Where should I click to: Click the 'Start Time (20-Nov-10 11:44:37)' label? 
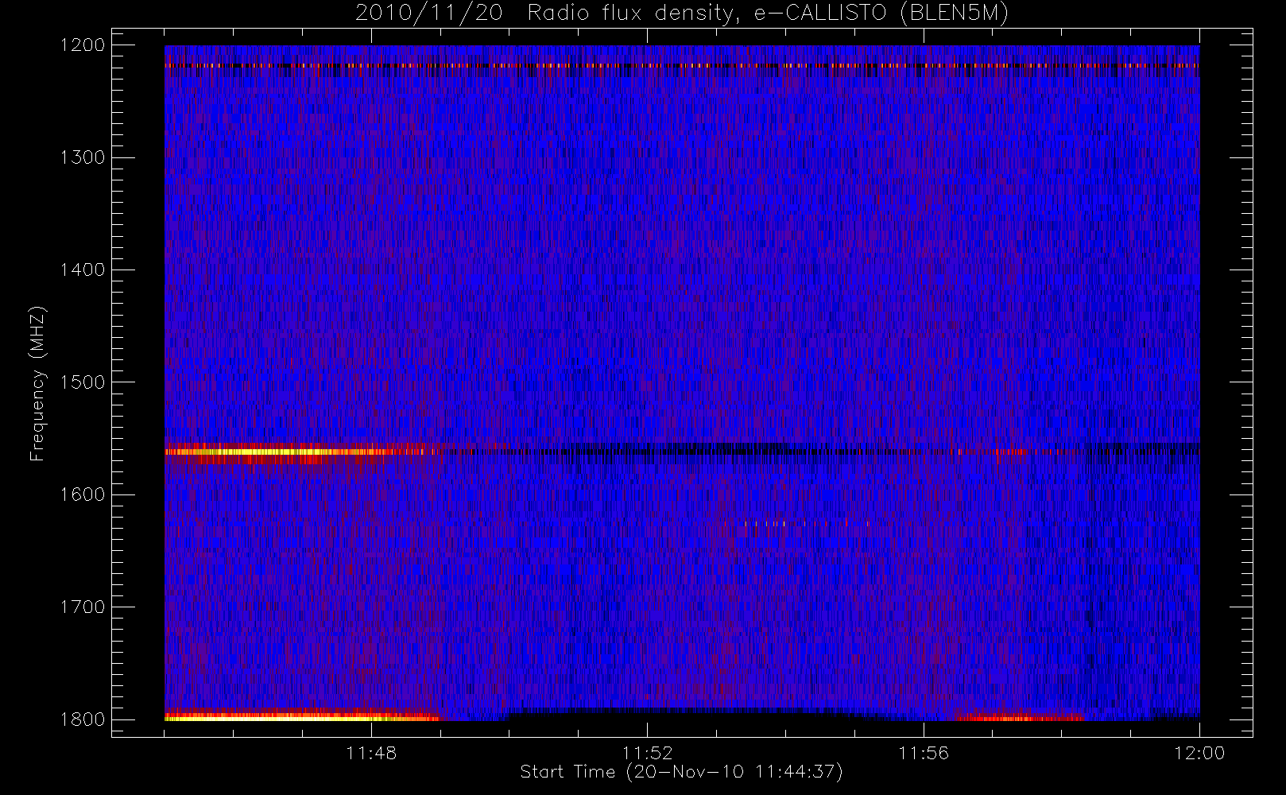pos(681,772)
